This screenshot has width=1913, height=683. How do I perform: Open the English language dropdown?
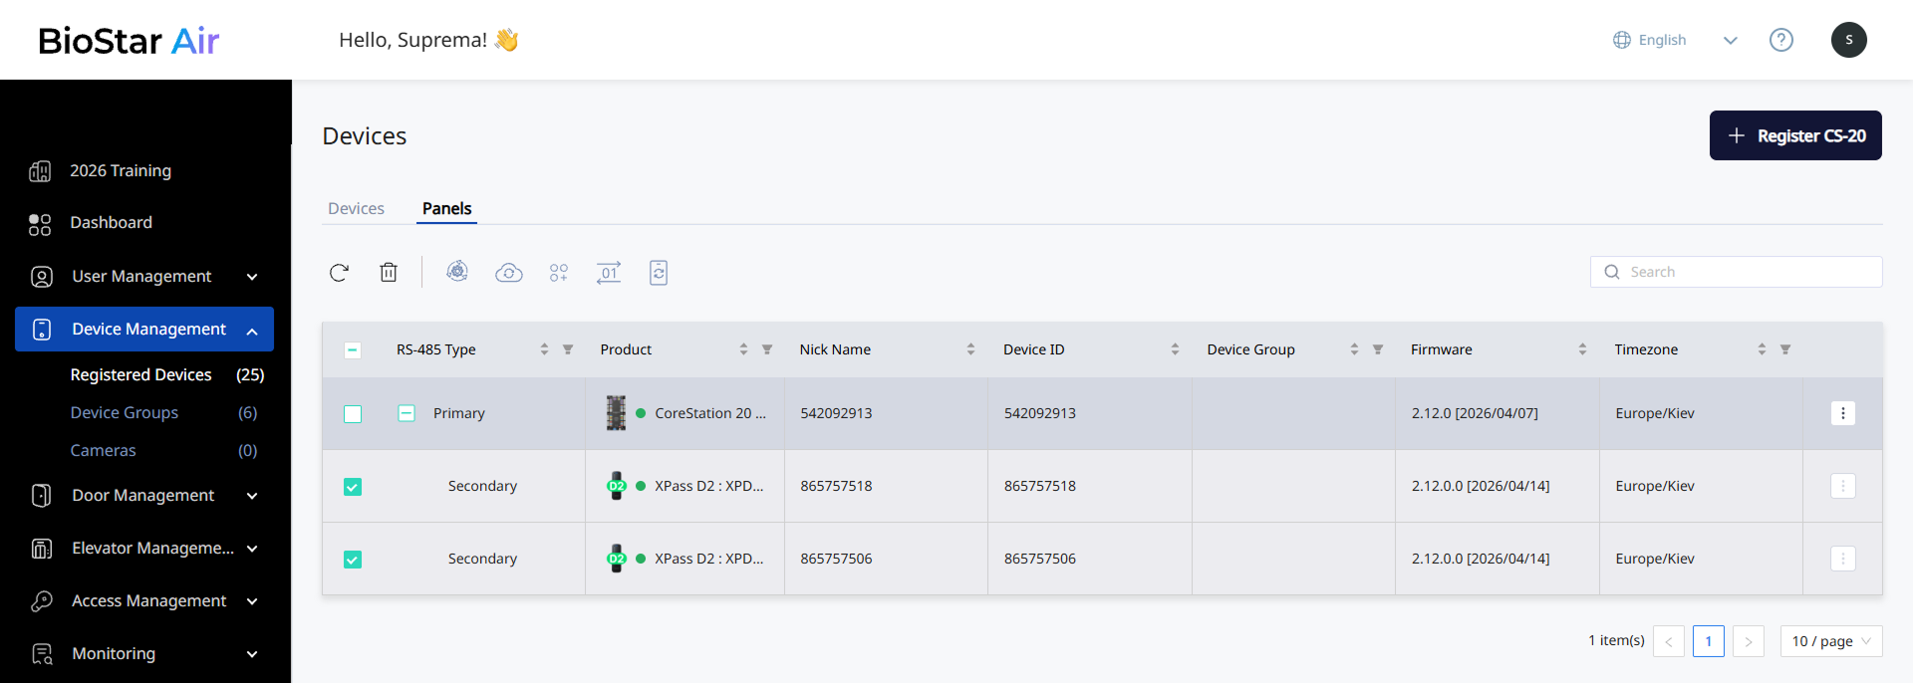[x=1675, y=40]
